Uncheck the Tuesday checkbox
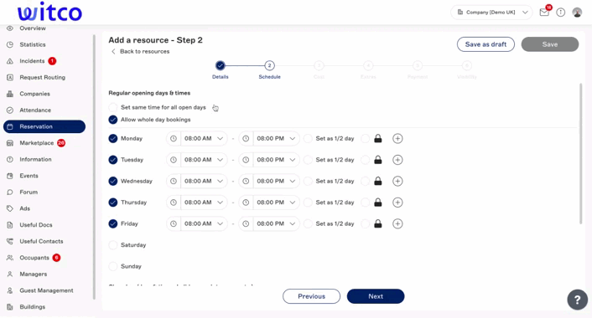592x318 pixels. click(113, 160)
